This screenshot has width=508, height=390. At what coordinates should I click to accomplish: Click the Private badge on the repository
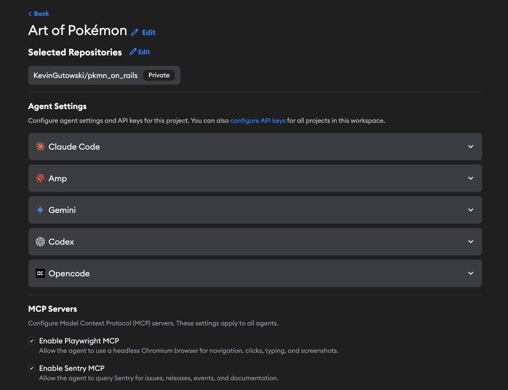click(159, 75)
